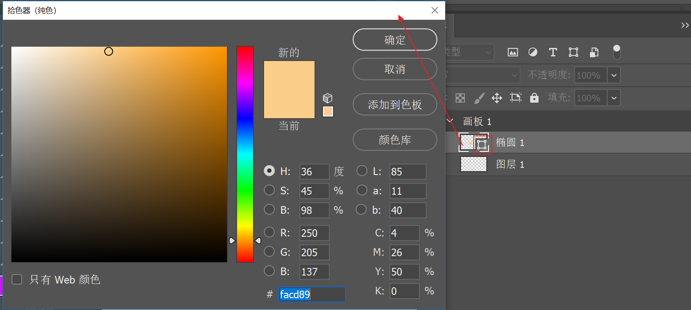691x310 pixels.
Task: Click the hex color field facd89
Action: [x=312, y=294]
